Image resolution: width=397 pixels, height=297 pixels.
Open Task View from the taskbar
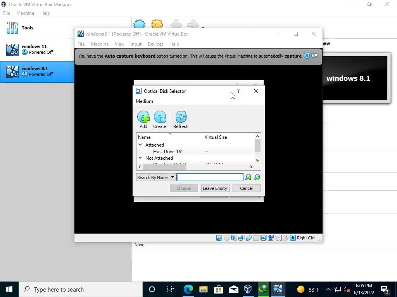(171, 289)
